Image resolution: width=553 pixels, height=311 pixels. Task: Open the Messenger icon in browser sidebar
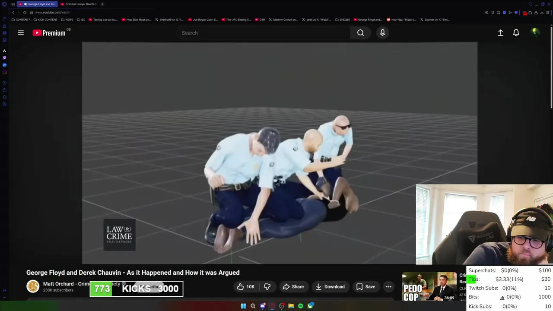point(4,65)
